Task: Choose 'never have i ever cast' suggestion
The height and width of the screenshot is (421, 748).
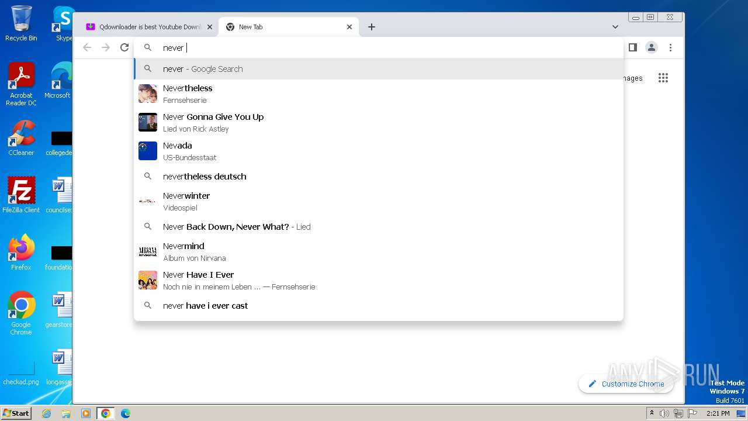Action: coord(379,305)
